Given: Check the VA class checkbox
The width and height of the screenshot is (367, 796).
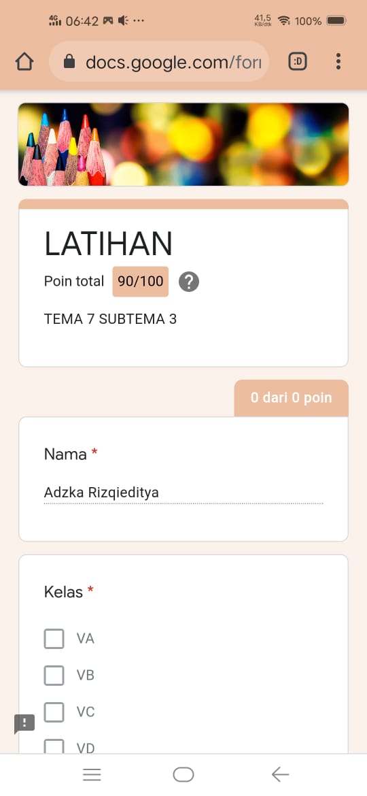Looking at the screenshot, I should [54, 639].
